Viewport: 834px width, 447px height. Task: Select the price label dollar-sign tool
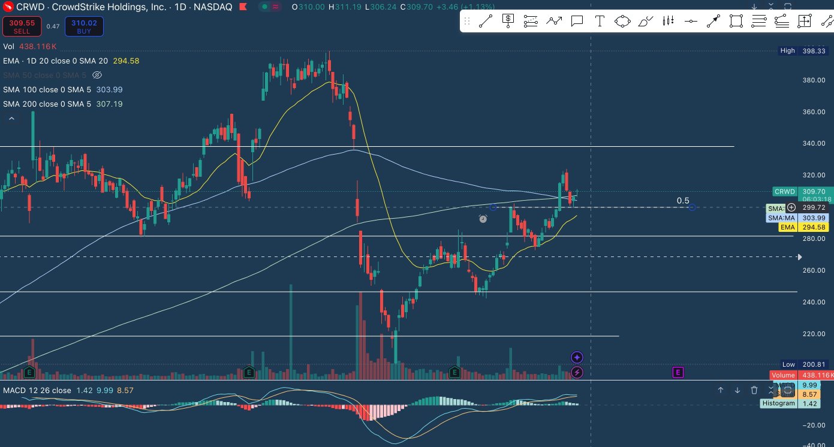[508, 22]
